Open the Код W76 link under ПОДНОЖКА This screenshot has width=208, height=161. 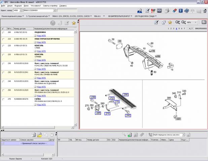point(41,36)
